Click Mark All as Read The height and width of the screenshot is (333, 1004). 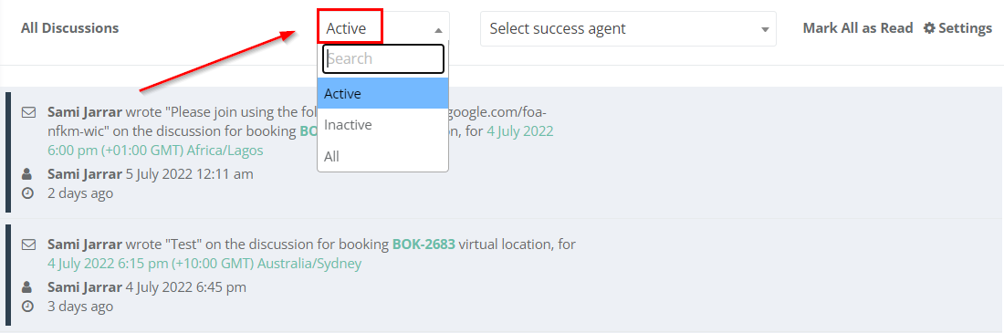pos(858,28)
